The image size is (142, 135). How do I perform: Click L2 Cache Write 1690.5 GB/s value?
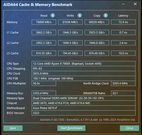point(70,43)
